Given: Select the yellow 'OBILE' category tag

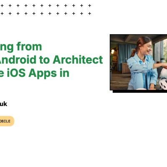Looking at the screenshot, I should click(x=7, y=121).
